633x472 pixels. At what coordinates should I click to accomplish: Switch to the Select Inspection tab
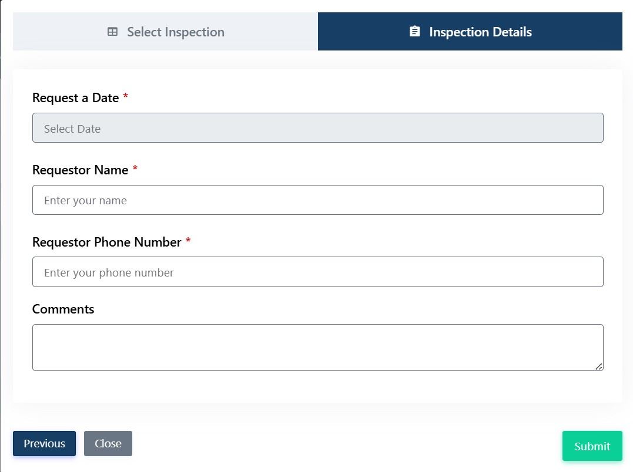tap(175, 32)
